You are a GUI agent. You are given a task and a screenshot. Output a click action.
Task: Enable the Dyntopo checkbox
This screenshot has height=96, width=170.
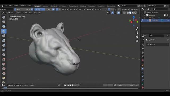pyautogui.click(x=119, y=9)
